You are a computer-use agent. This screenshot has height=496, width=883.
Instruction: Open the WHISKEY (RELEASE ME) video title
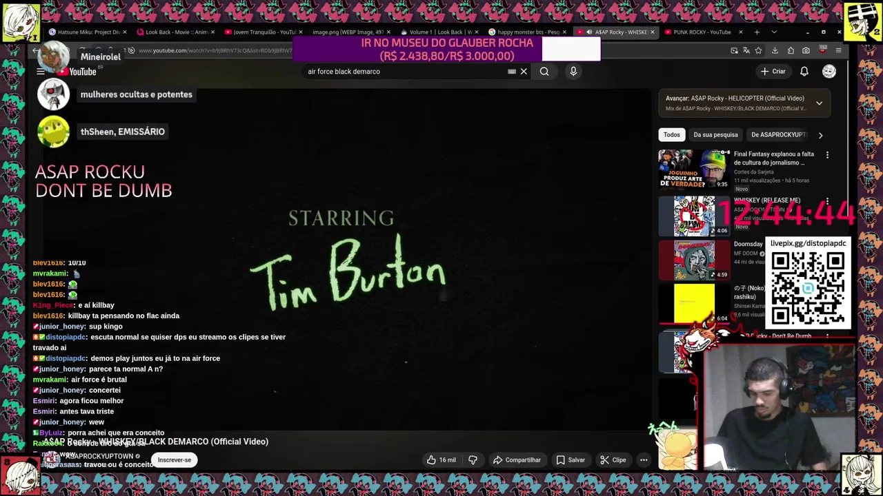pyautogui.click(x=767, y=200)
